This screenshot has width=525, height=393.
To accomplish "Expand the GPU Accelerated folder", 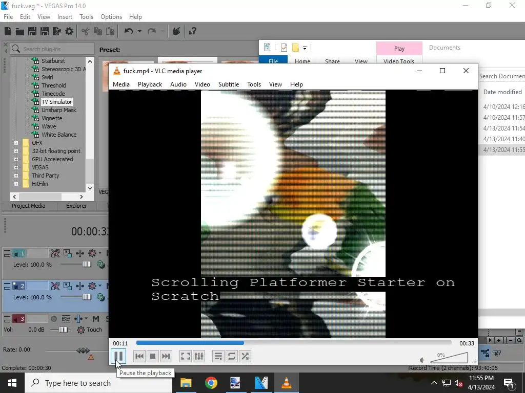I will 16,159.
